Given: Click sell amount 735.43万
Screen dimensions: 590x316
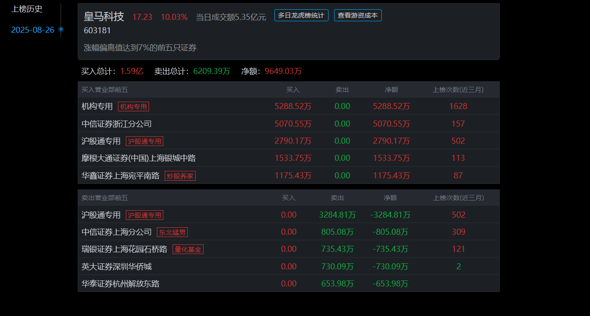Looking at the screenshot, I should coord(337,249).
